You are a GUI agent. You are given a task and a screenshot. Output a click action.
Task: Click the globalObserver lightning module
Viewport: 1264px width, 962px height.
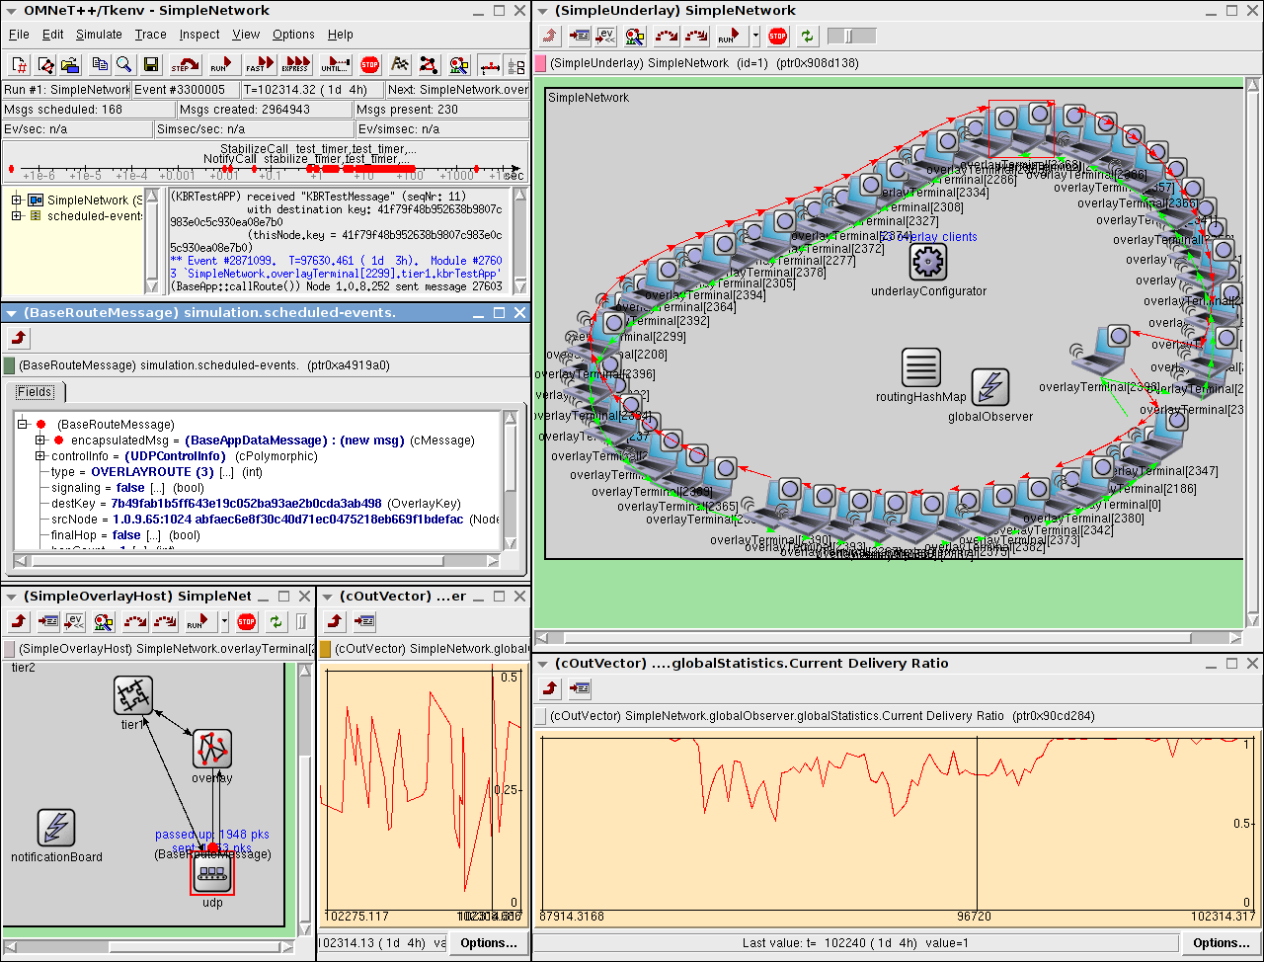pos(990,387)
